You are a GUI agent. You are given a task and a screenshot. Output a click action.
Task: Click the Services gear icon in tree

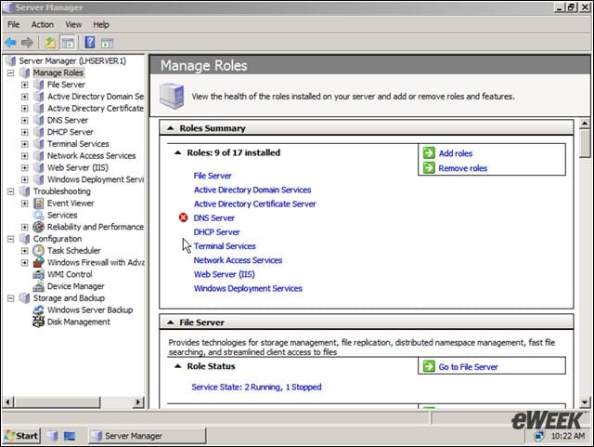[x=38, y=216]
